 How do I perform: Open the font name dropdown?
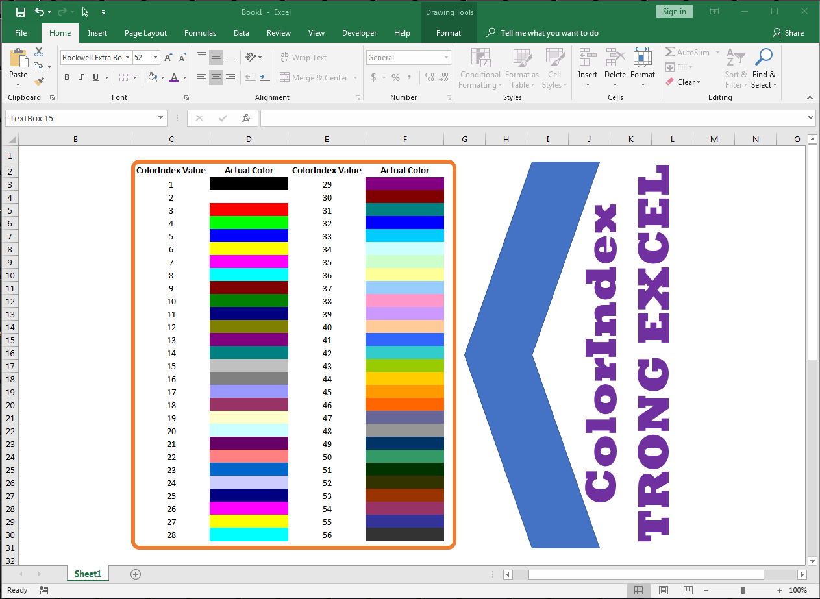(x=127, y=58)
